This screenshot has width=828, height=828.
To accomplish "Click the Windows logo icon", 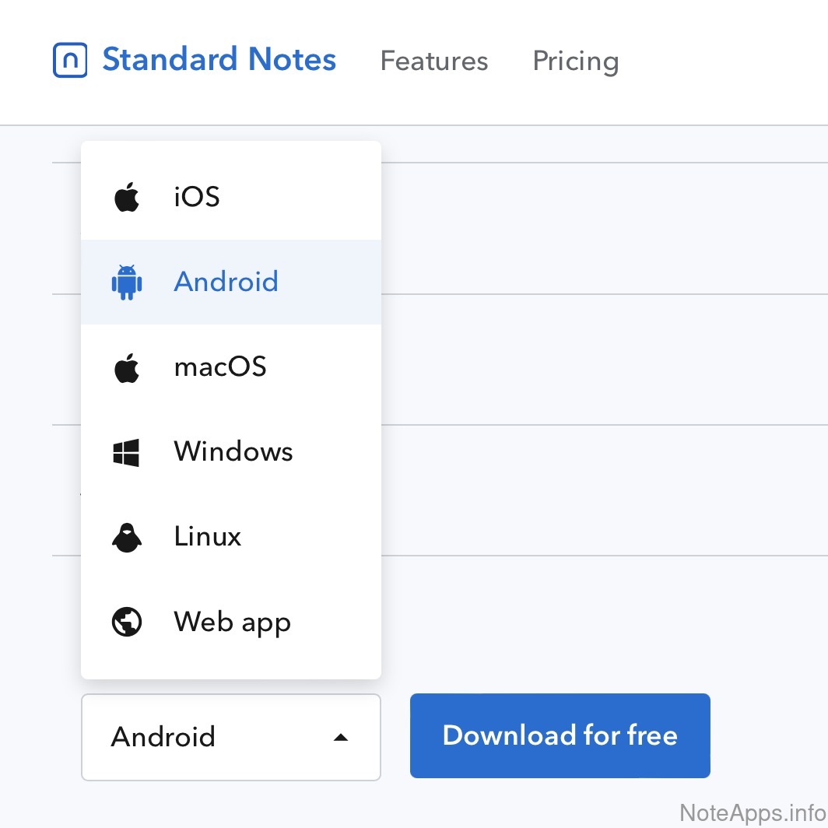I will click(126, 452).
